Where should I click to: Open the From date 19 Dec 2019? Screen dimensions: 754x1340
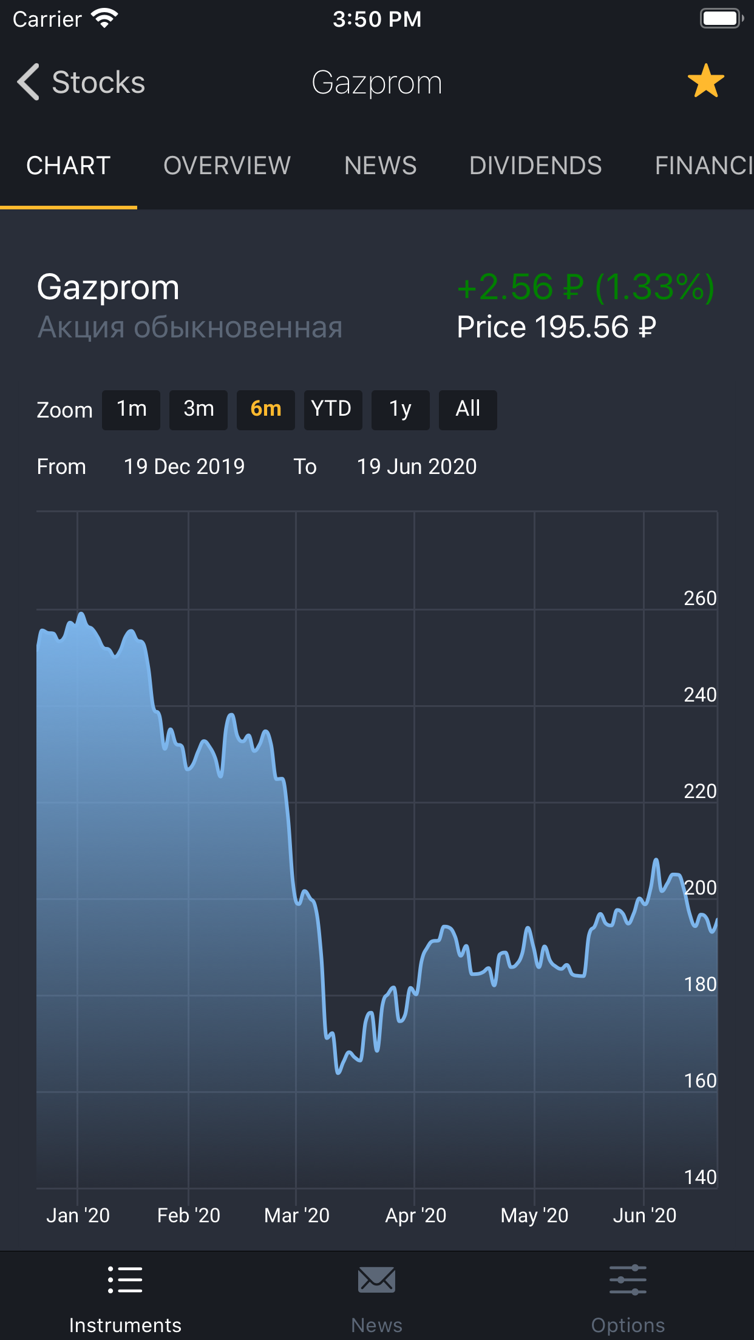tap(184, 466)
